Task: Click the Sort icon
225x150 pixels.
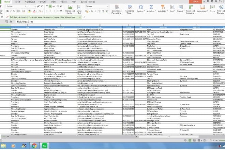Action: tap(172, 7)
